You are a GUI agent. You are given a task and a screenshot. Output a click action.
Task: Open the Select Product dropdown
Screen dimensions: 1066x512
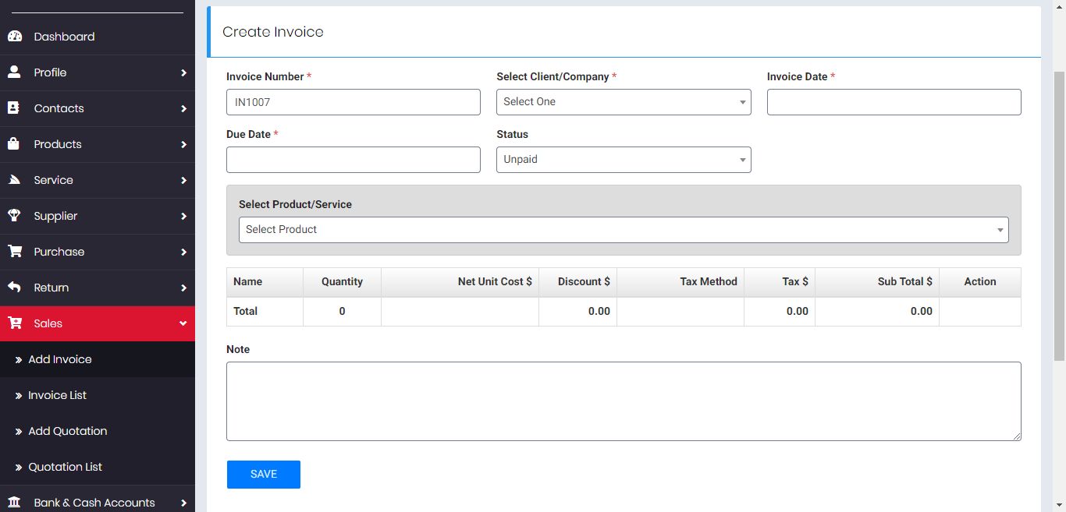click(623, 230)
